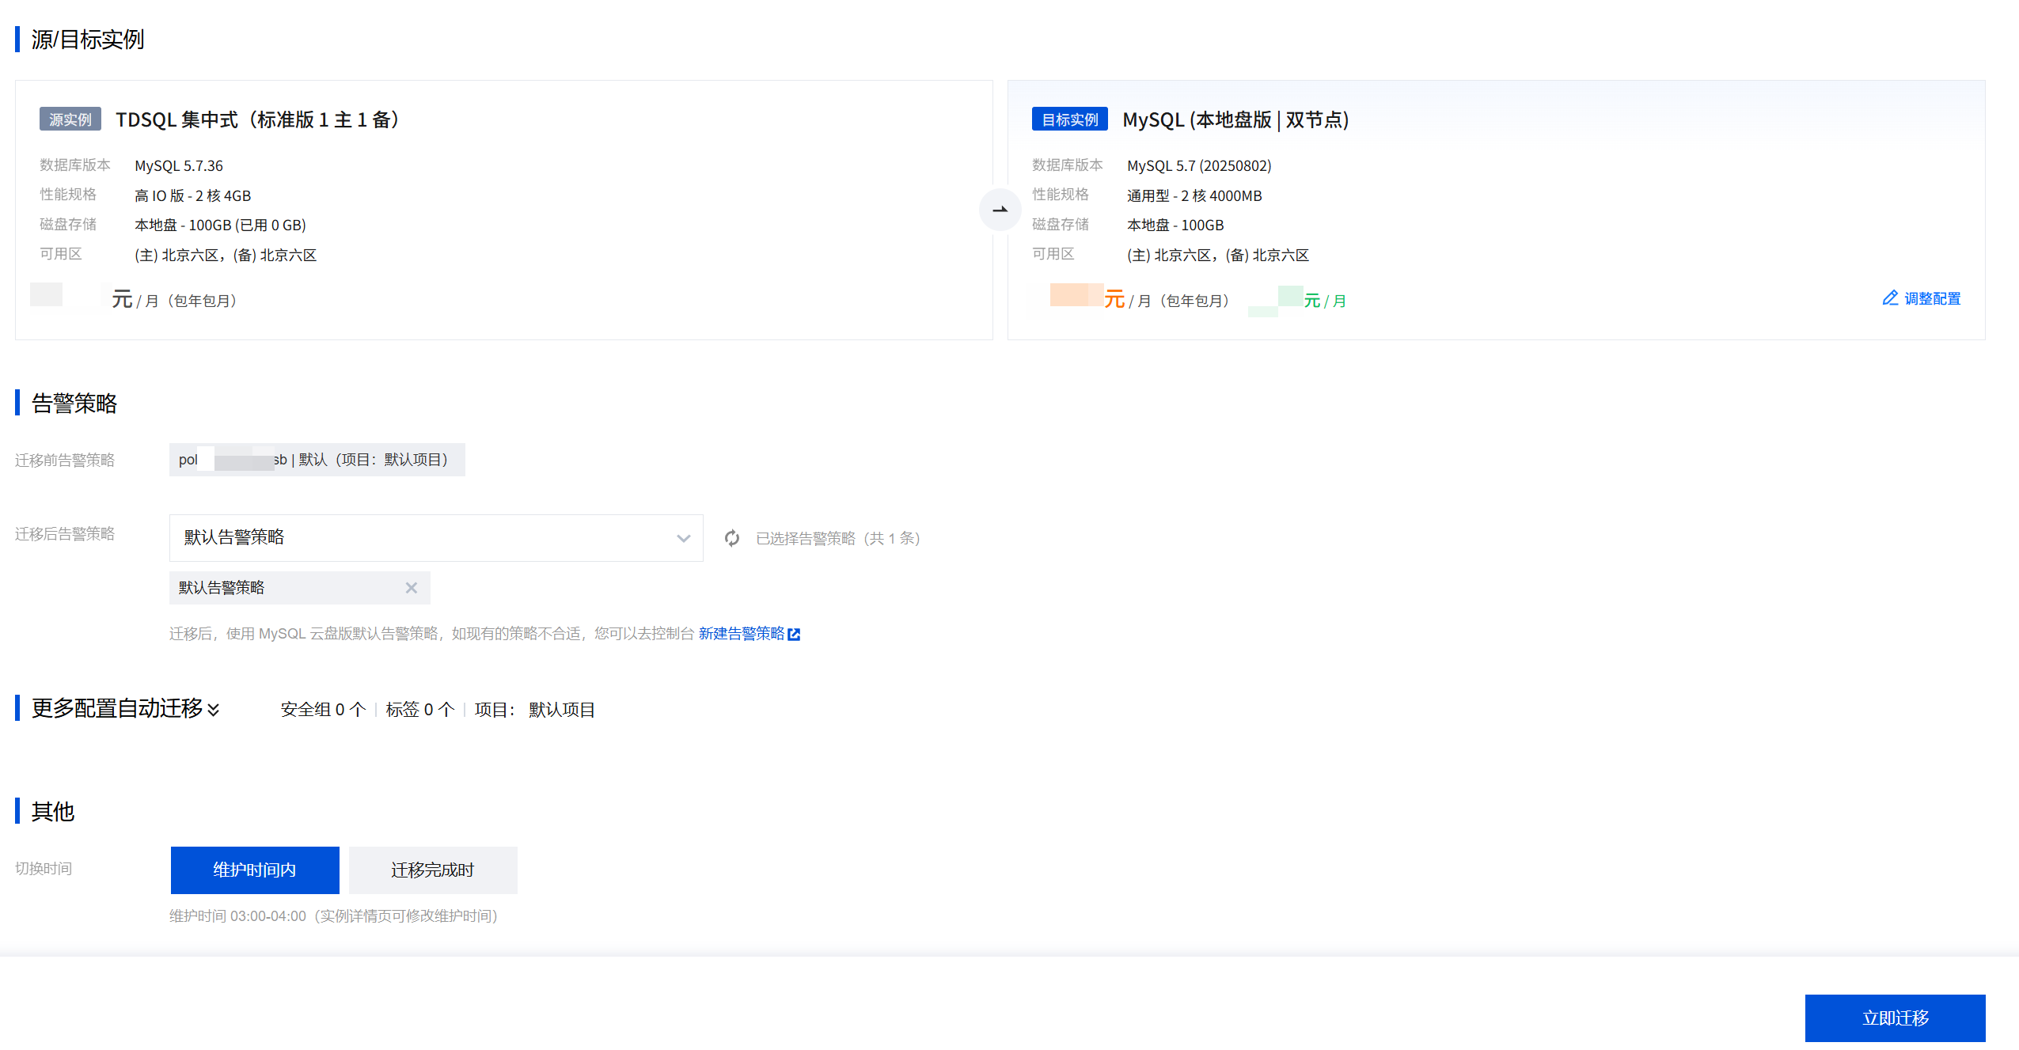Click the 立即迁移 button
Screen dimensions: 2019x1050
(x=1895, y=1018)
